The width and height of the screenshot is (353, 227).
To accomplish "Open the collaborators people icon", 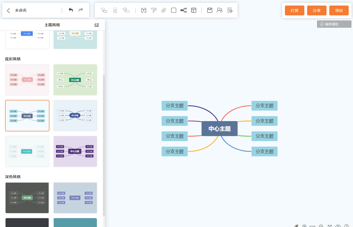I will coord(220,10).
